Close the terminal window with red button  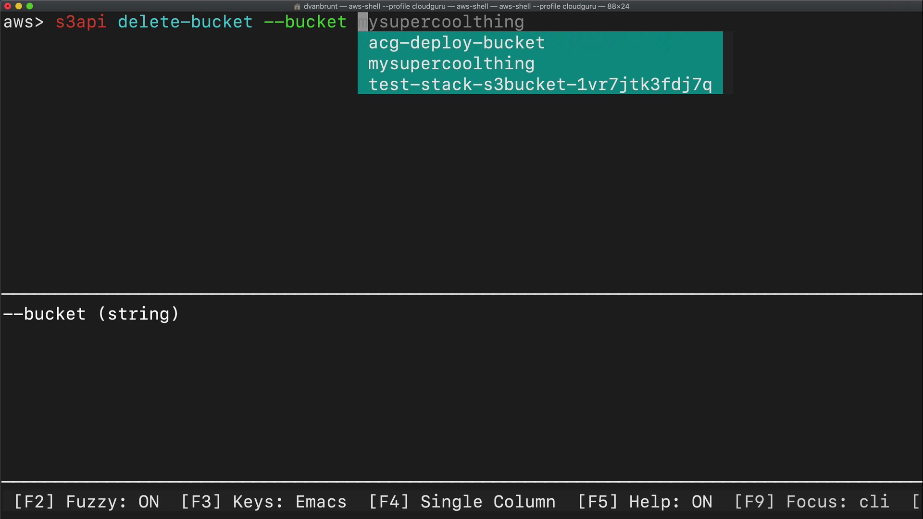pos(8,6)
